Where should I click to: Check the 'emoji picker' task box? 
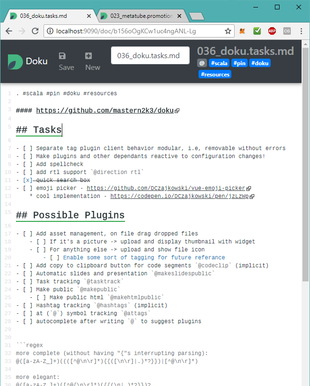tap(28, 188)
